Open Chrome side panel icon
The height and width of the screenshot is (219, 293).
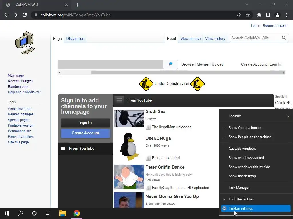click(268, 15)
